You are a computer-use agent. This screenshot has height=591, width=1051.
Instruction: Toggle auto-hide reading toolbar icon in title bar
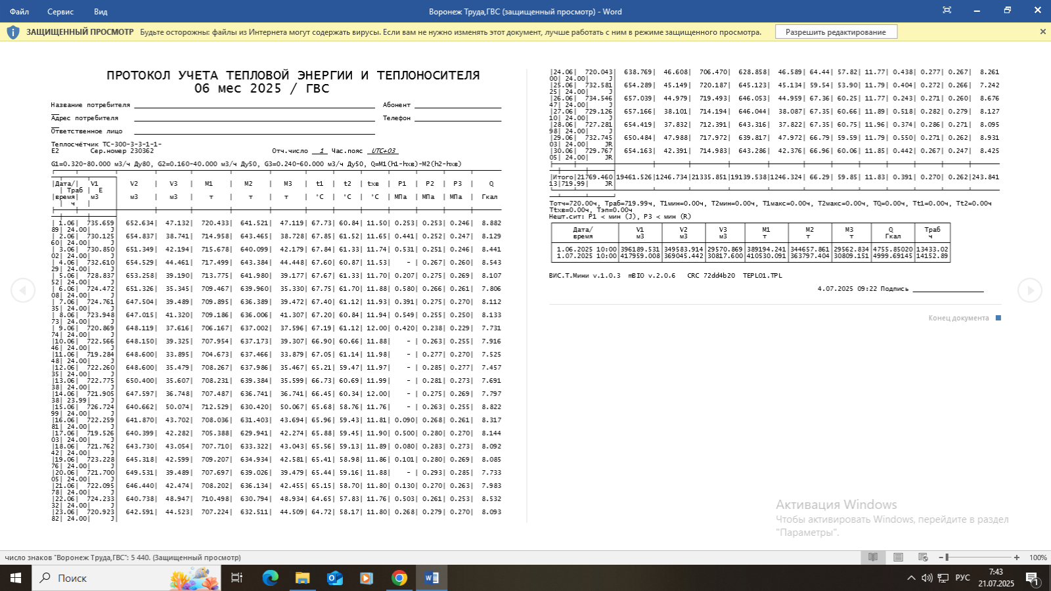pos(947,10)
